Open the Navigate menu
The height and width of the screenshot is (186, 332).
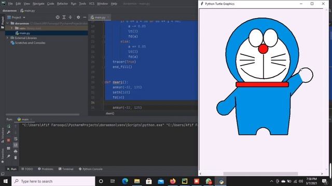(x=38, y=4)
